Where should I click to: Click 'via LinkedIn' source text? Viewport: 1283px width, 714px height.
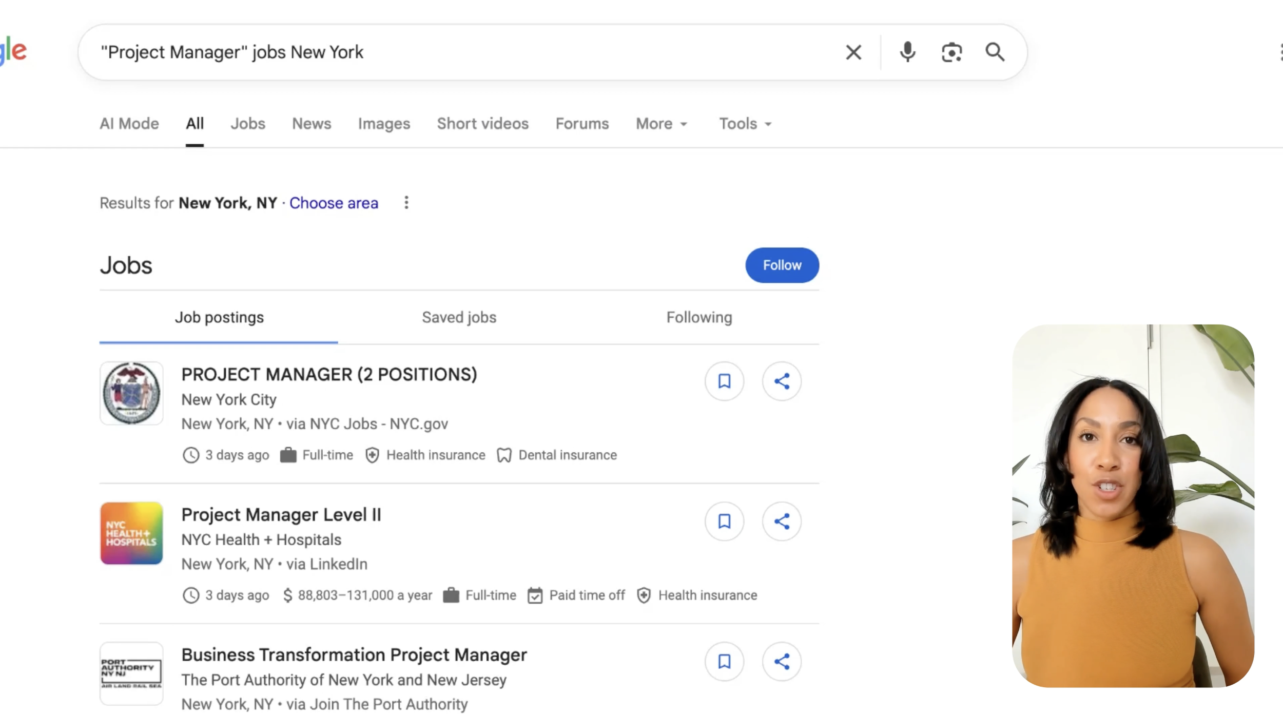pyautogui.click(x=326, y=564)
